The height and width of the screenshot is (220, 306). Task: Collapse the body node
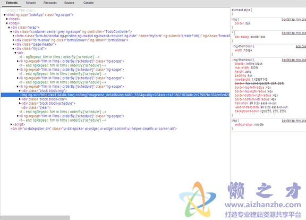click(x=7, y=23)
